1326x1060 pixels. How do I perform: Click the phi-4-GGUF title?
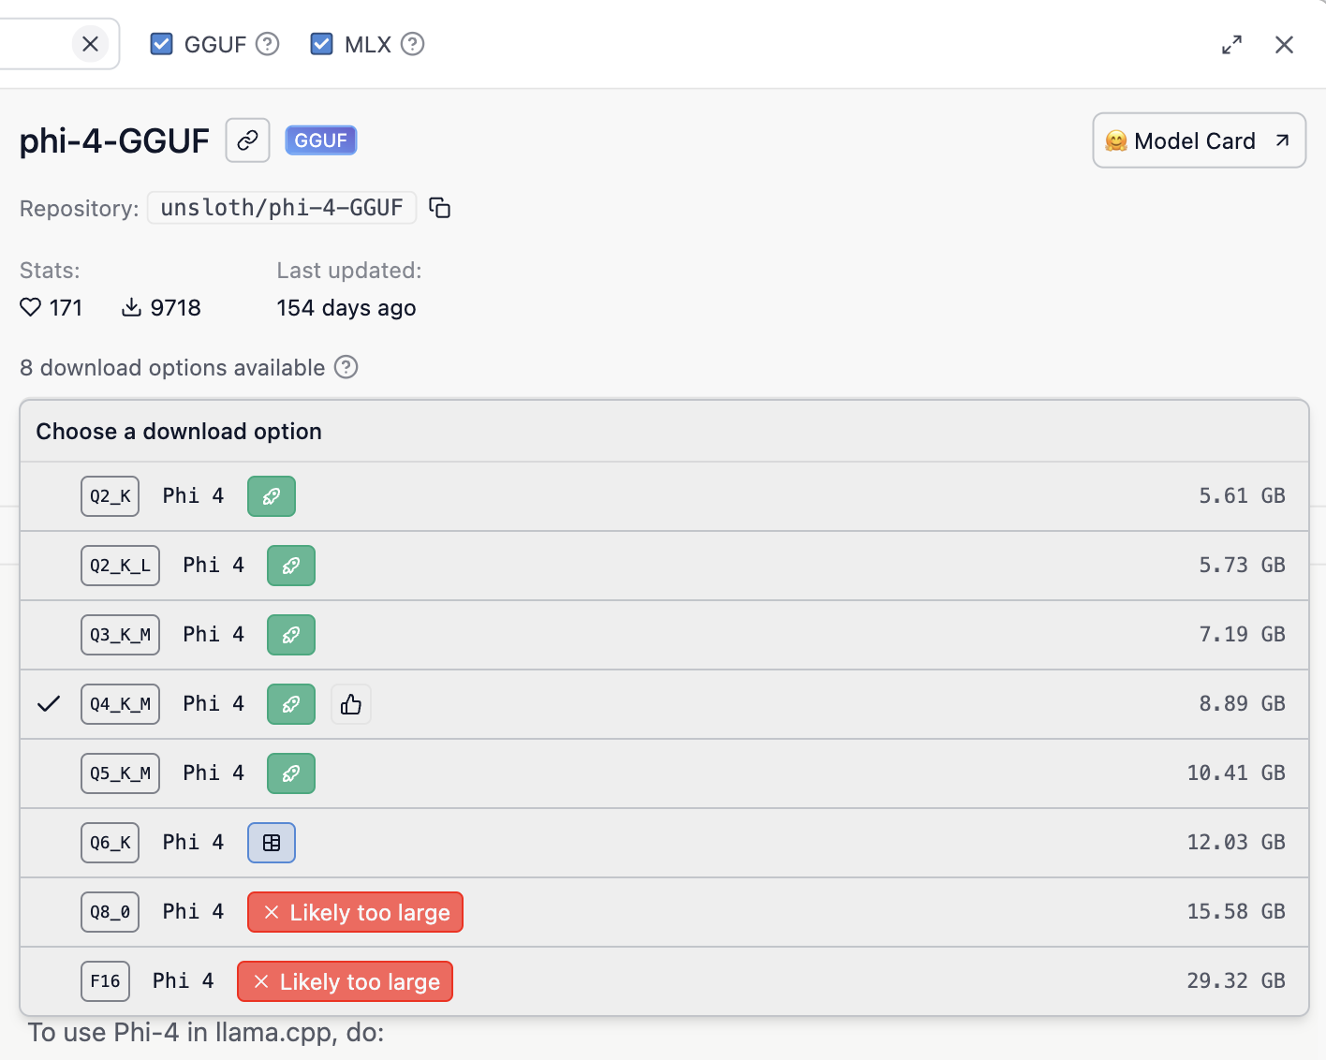pos(114,141)
